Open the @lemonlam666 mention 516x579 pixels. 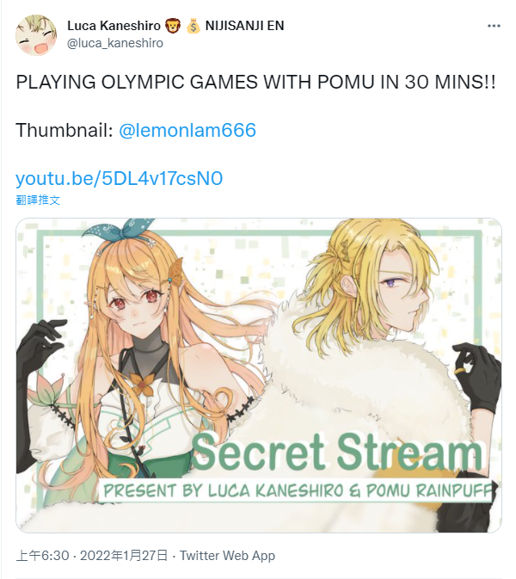(187, 130)
